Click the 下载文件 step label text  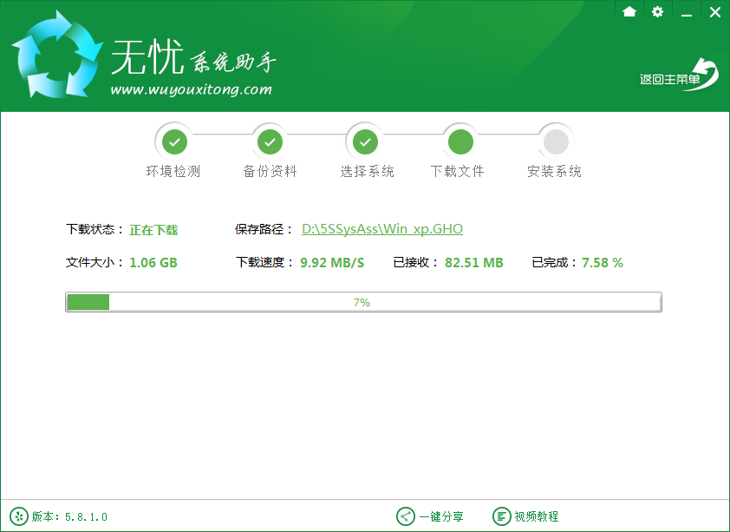tap(460, 171)
